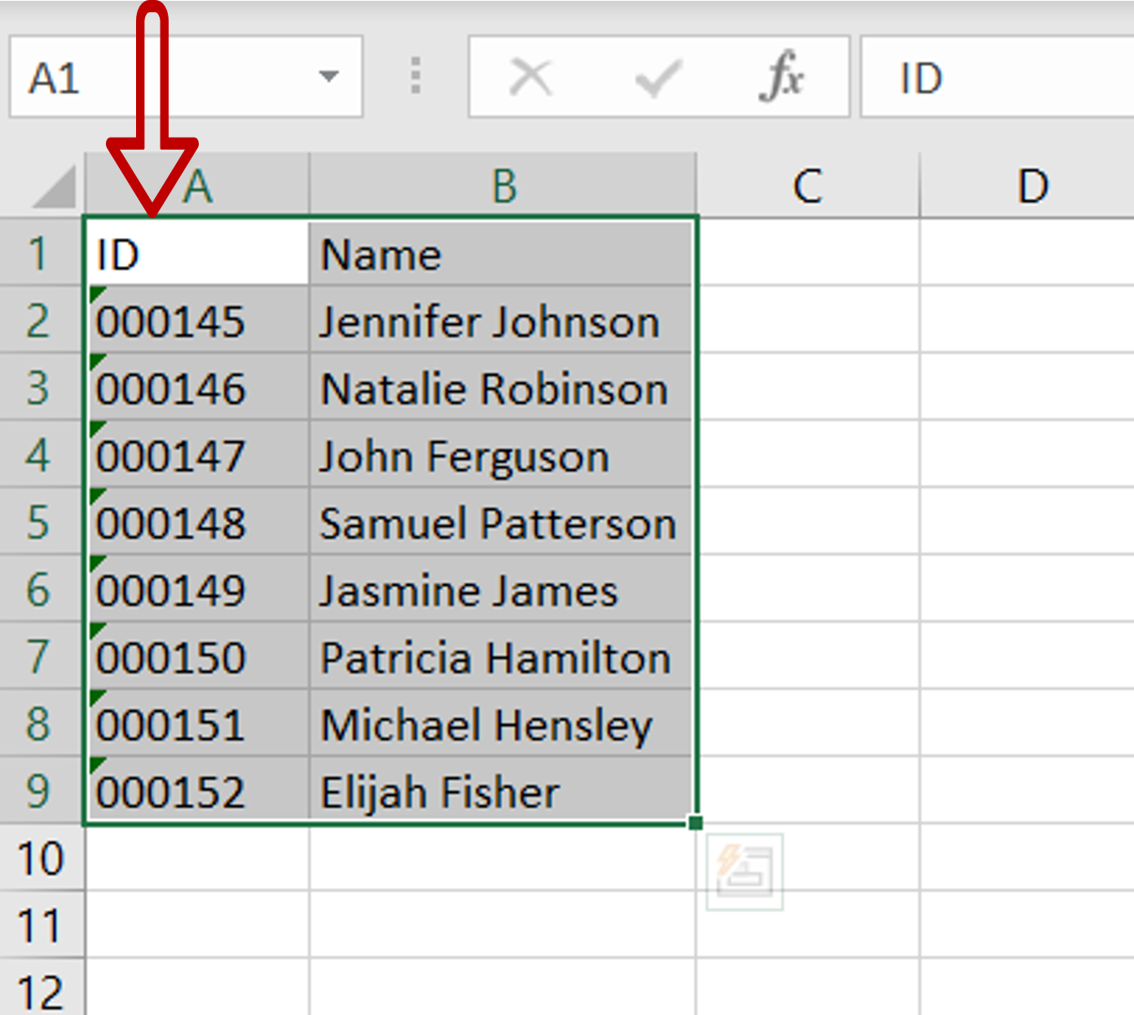Click the Cancel (X) formula bar icon

(x=530, y=78)
